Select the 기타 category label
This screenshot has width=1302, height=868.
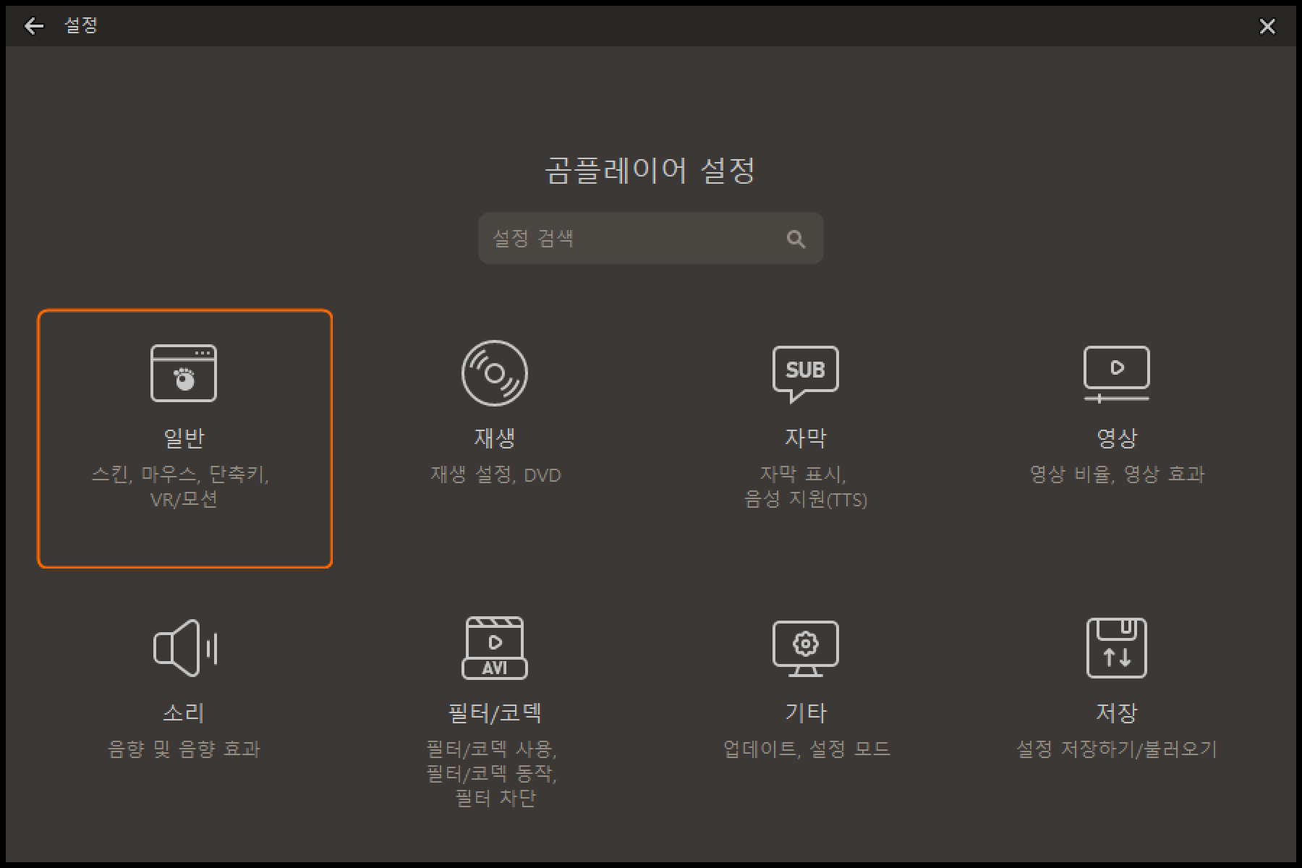coord(806,712)
